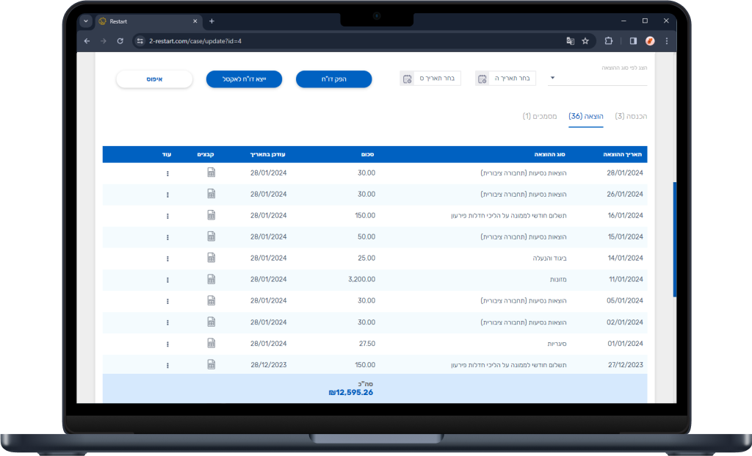
Task: Open the end date picker field
Action: click(x=430, y=78)
